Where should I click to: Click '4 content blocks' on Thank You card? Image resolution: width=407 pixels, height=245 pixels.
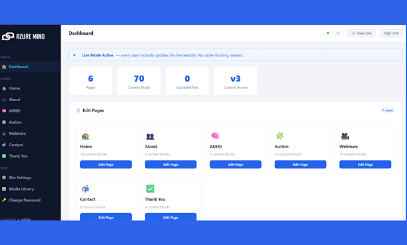(157, 207)
